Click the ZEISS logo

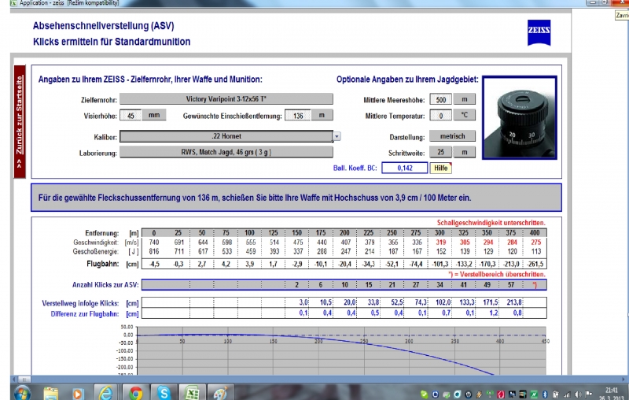(x=539, y=32)
